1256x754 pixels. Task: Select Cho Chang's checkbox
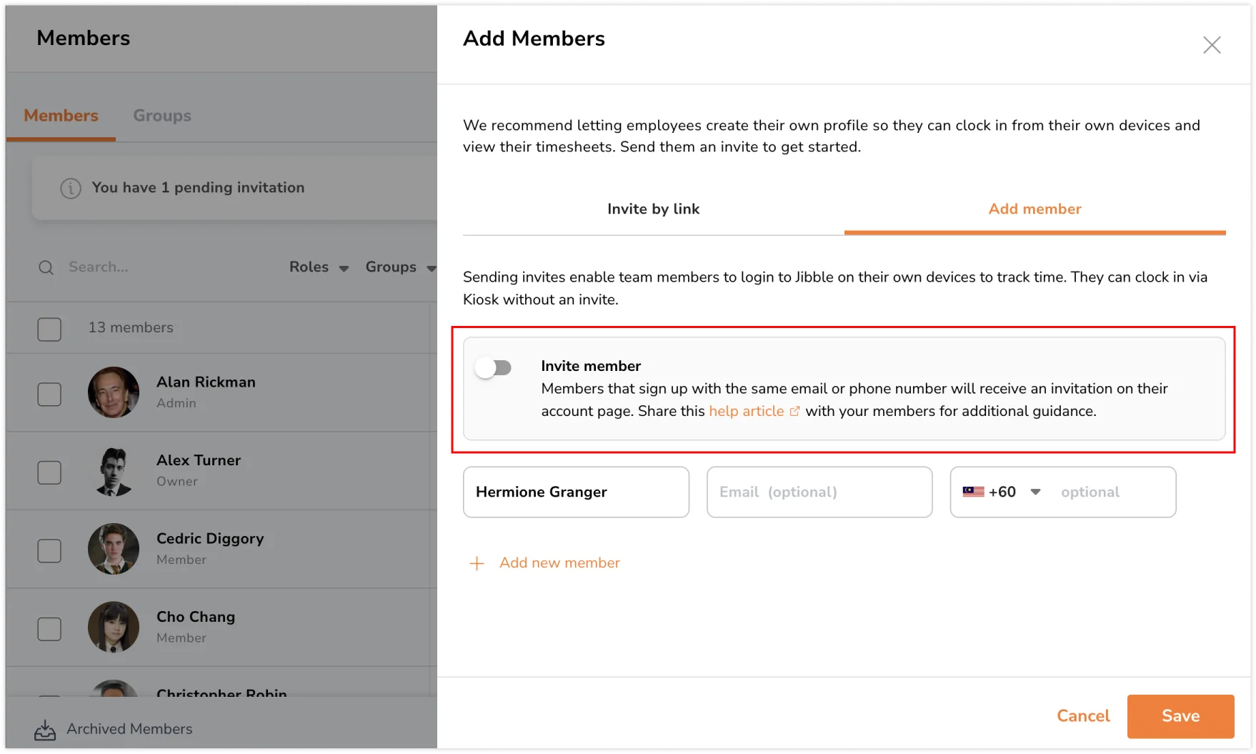tap(49, 629)
